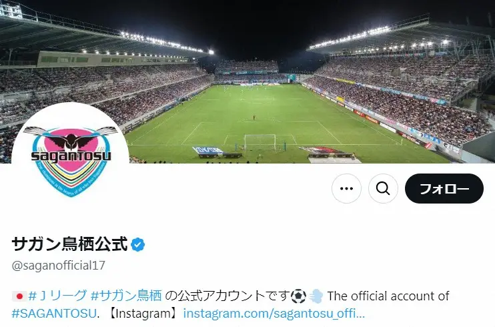
Task: Open the #サガン鳥栖 hashtag link
Action: tap(126, 296)
